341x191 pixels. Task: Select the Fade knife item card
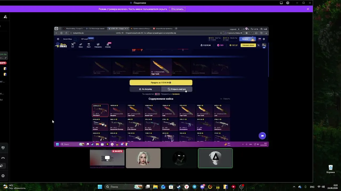[x=169, y=110]
